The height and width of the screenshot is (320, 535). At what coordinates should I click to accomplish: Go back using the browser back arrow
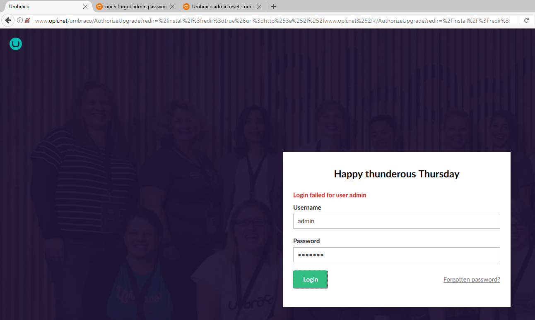coord(8,21)
